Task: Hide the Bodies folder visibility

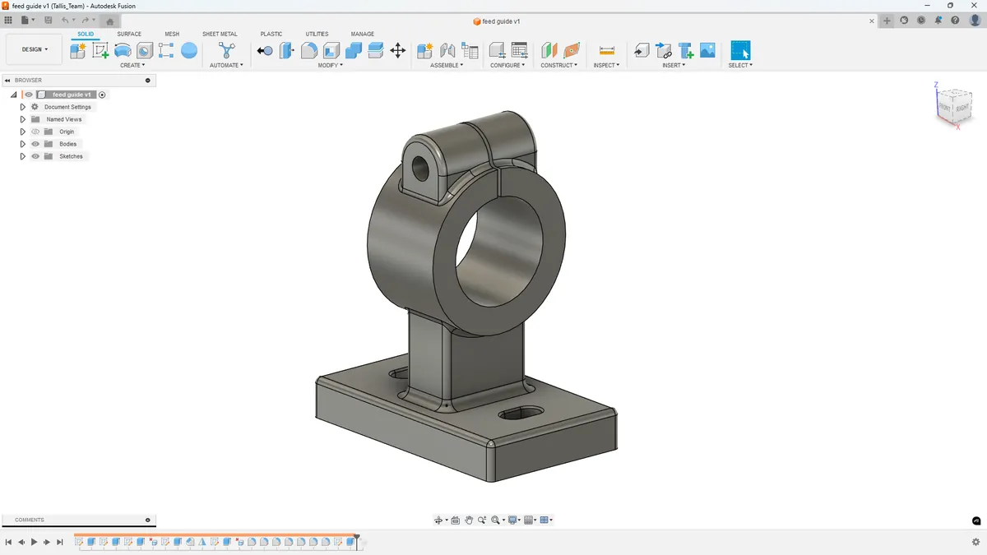Action: tap(35, 144)
